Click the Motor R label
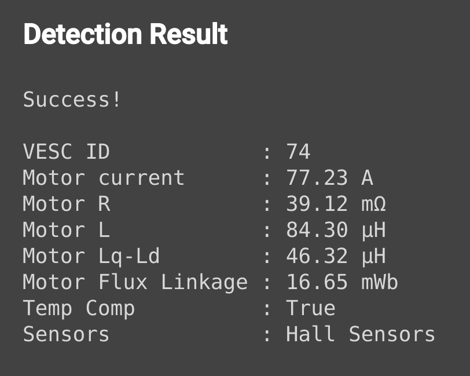 point(66,204)
